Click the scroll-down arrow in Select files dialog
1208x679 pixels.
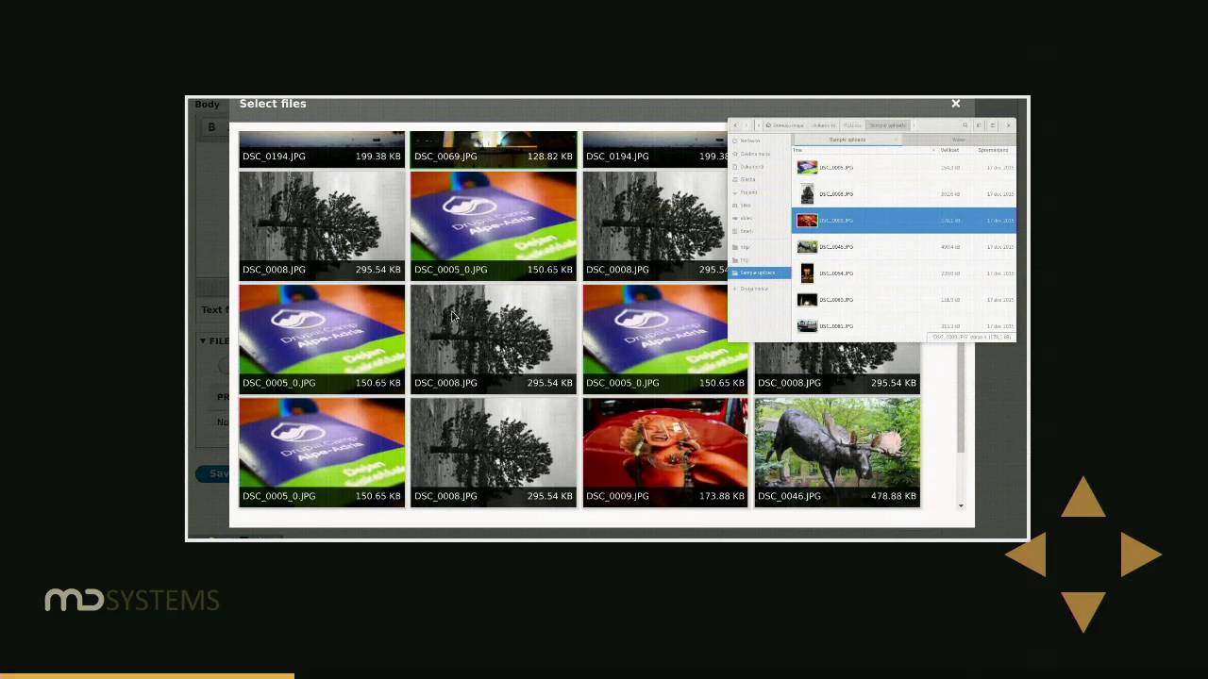961,505
